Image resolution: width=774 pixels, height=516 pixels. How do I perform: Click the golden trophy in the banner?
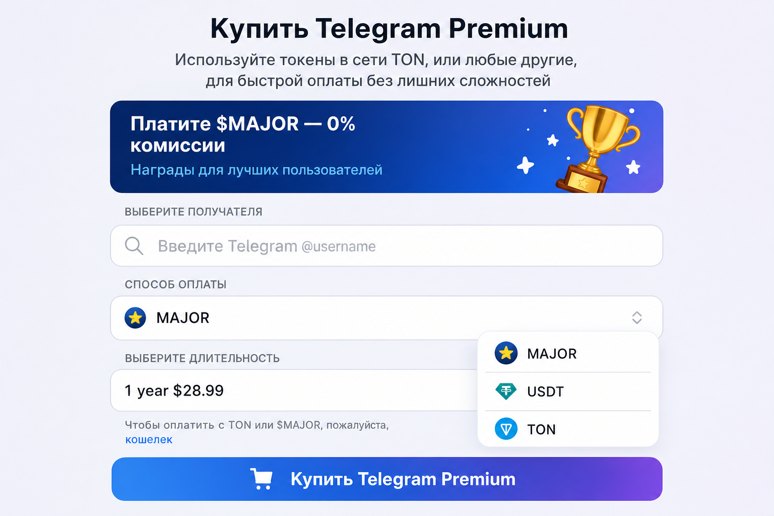point(597,149)
